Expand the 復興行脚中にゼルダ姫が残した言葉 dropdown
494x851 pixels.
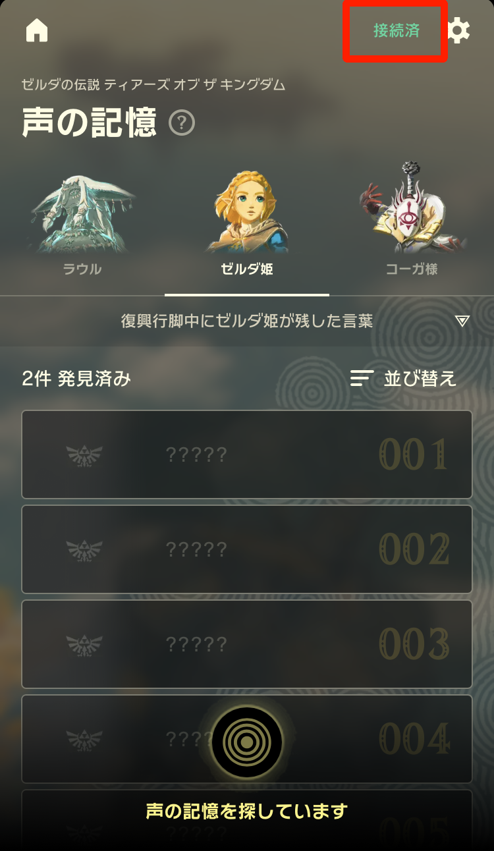(247, 321)
